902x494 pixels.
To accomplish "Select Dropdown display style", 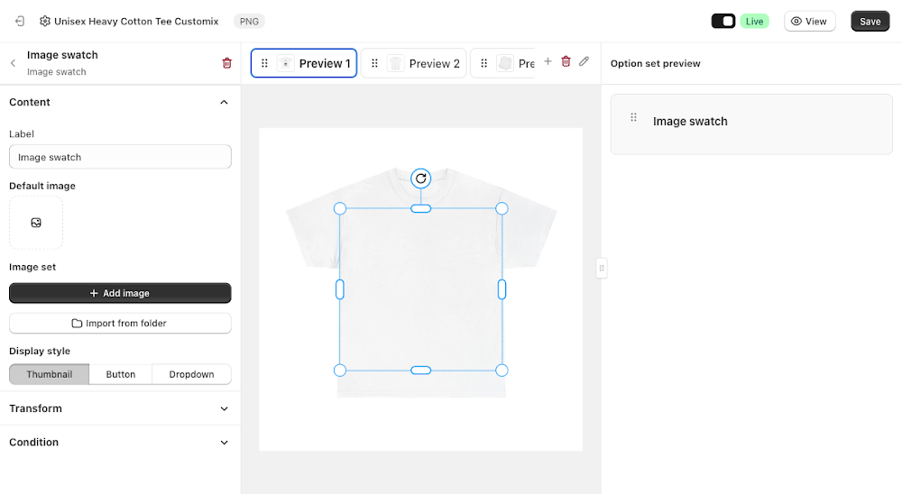I will coord(191,374).
